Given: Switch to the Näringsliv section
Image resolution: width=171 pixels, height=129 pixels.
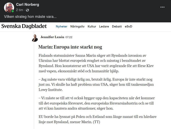Looking at the screenshot, I should (x=77, y=26).
